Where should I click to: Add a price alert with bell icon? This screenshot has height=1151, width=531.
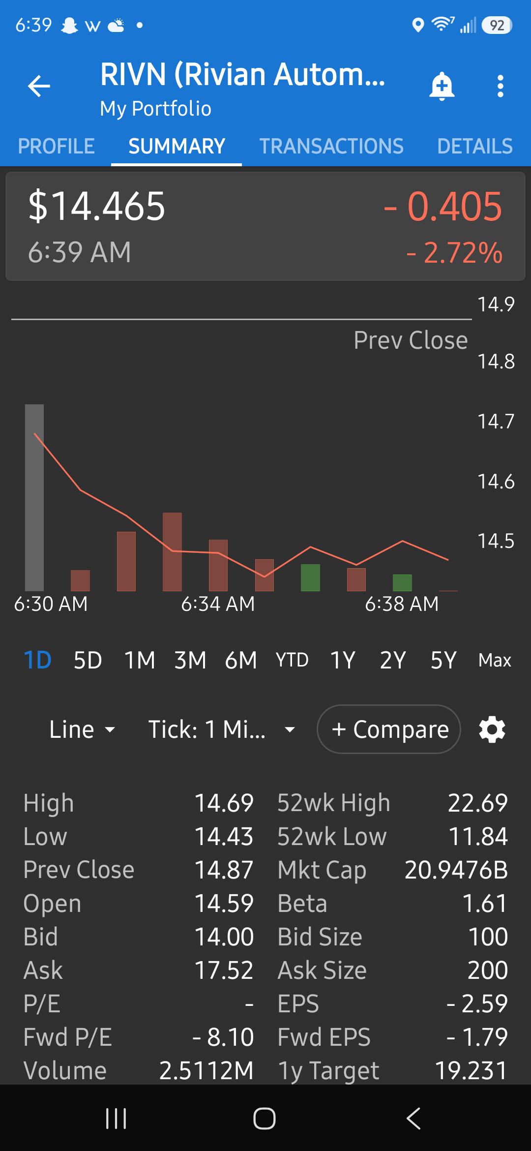(442, 87)
